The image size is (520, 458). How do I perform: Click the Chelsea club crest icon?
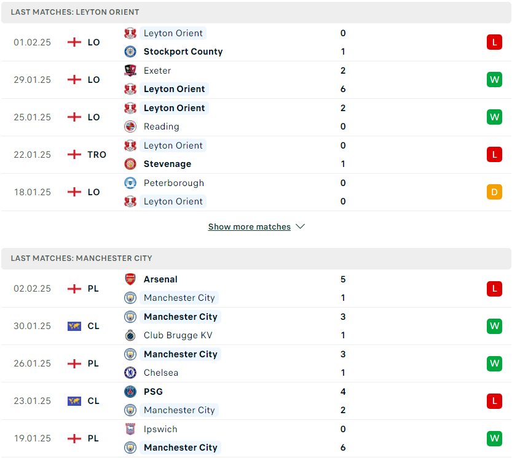(x=130, y=373)
